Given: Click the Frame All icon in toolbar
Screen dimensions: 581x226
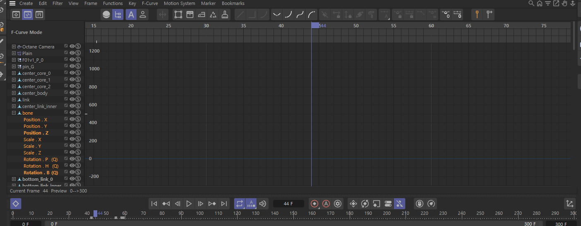Looking at the screenshot, I should pos(178,14).
